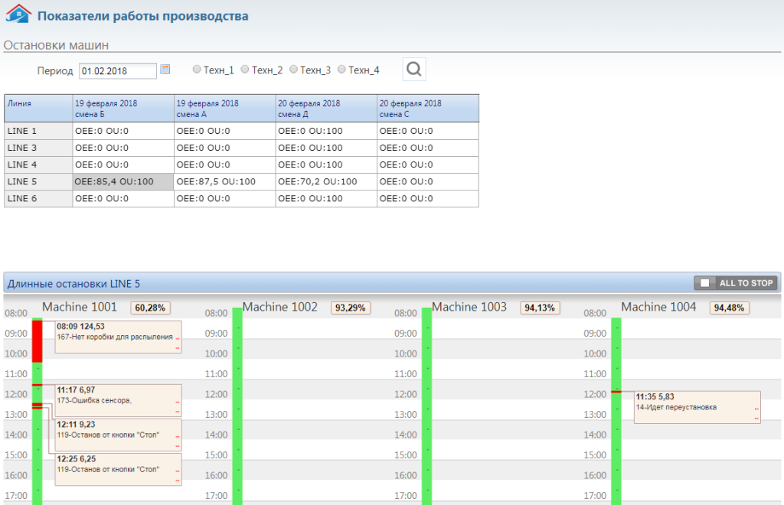Viewport: 784px width, 505px height.
Task: Click the red stop marker on Machine 1004 timeline
Action: [616, 392]
